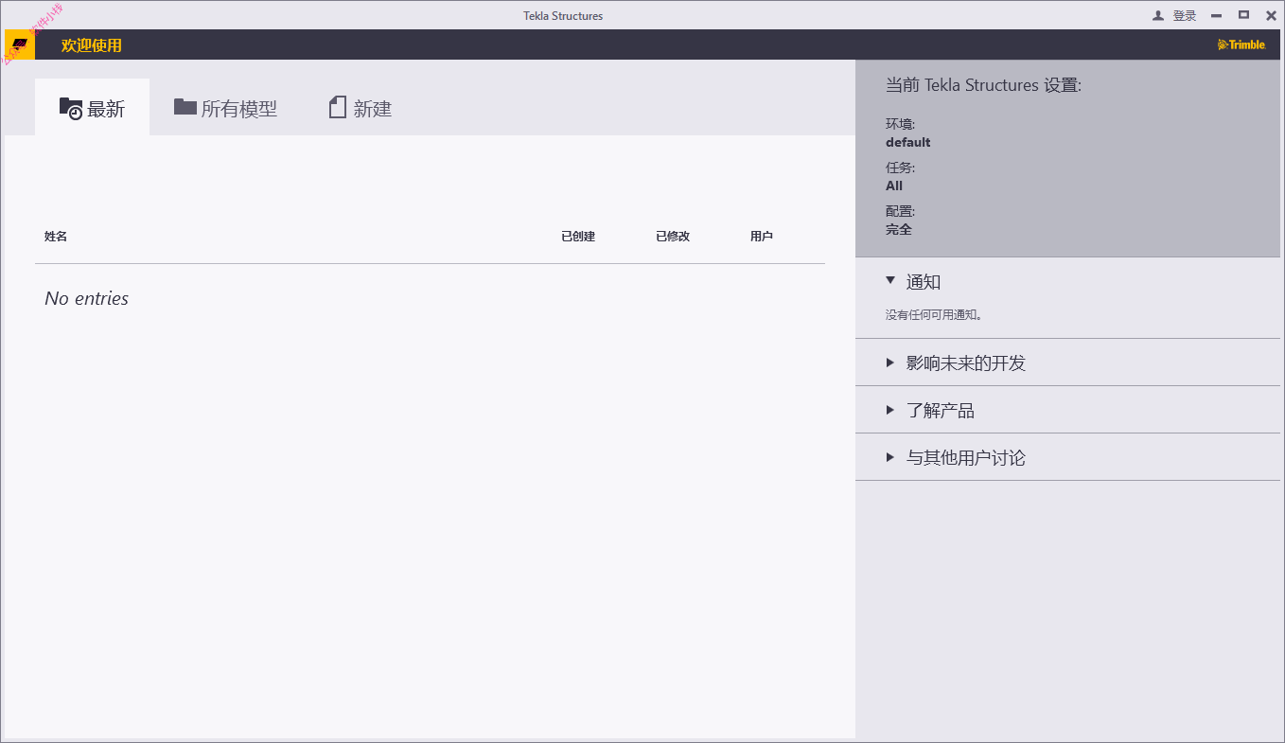
Task: Close the Tekla Structures window
Action: 1271,15
